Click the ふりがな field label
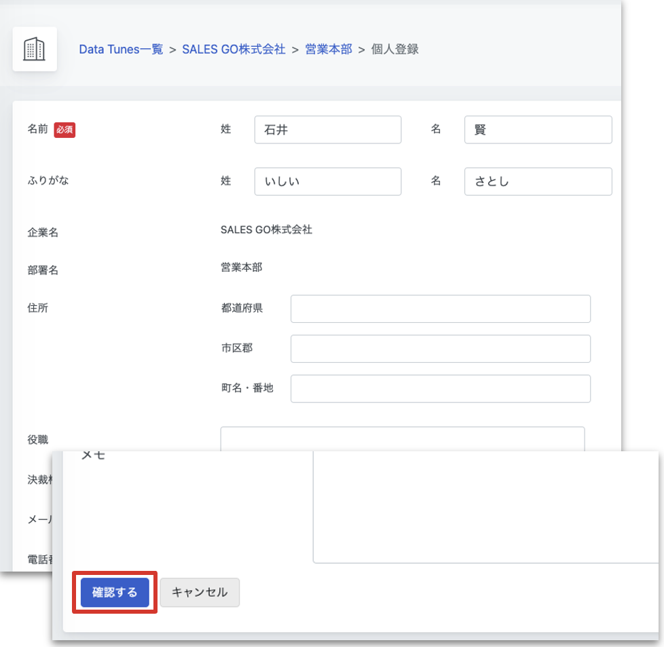Viewport: 664px width, 647px height. 48,181
